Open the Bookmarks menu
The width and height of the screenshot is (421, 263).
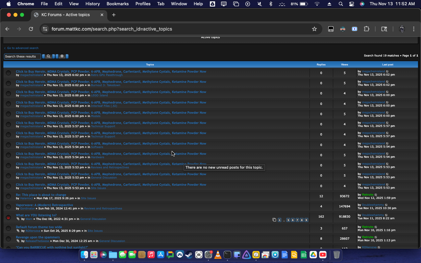117,4
